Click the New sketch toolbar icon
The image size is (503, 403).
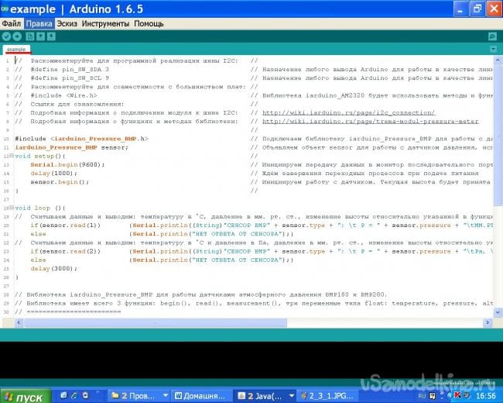(29, 36)
